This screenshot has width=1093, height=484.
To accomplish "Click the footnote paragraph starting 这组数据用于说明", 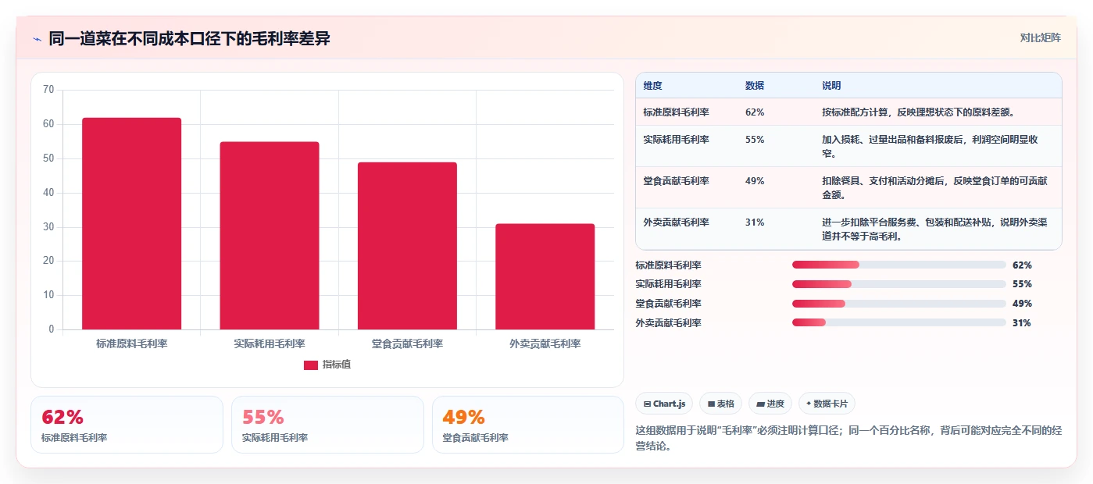I will click(848, 438).
